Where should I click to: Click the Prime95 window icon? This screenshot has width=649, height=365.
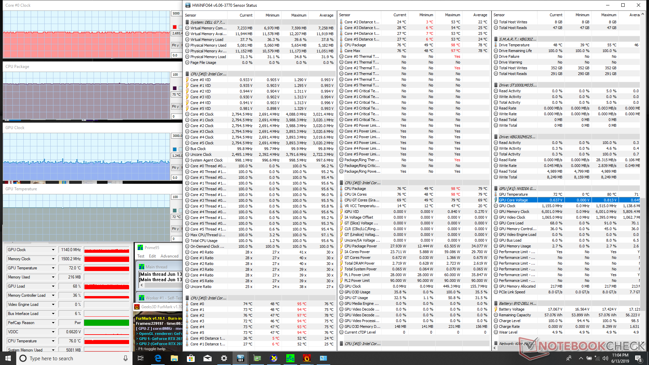click(140, 247)
